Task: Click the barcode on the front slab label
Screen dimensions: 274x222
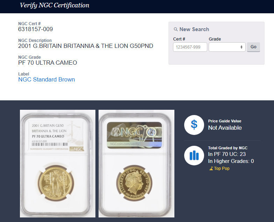Action: [x=50, y=144]
